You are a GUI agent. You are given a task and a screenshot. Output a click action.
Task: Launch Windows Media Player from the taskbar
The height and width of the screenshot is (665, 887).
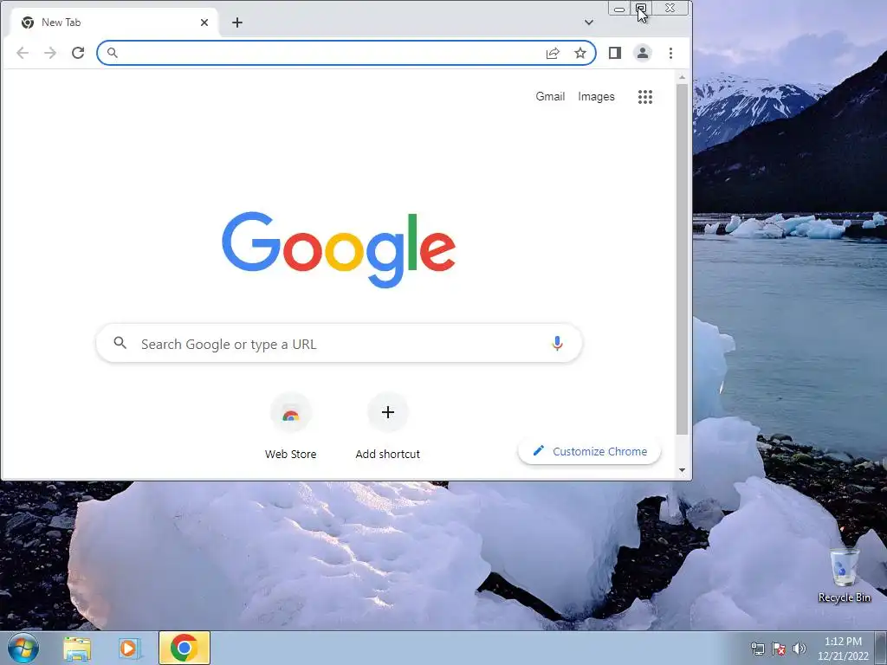click(x=130, y=648)
